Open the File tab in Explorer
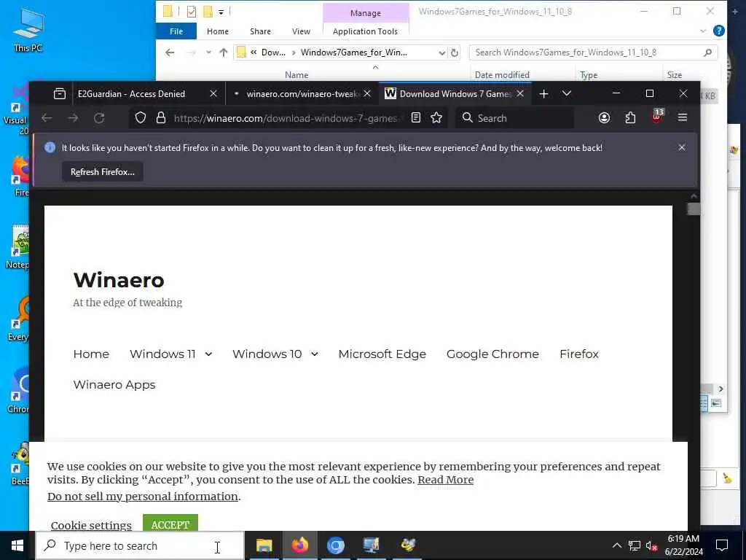 pyautogui.click(x=176, y=31)
